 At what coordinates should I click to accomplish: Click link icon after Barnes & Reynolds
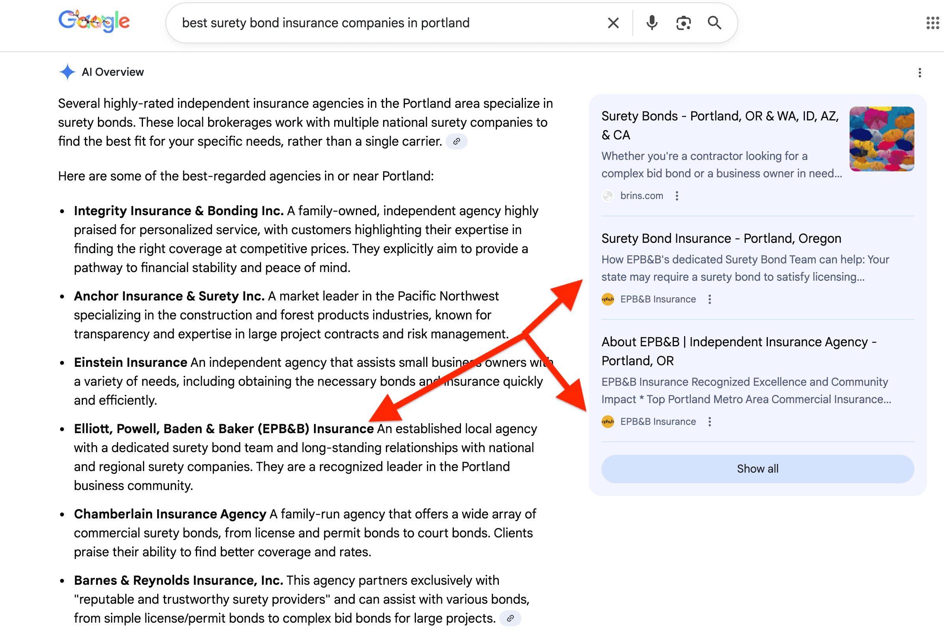pos(510,618)
